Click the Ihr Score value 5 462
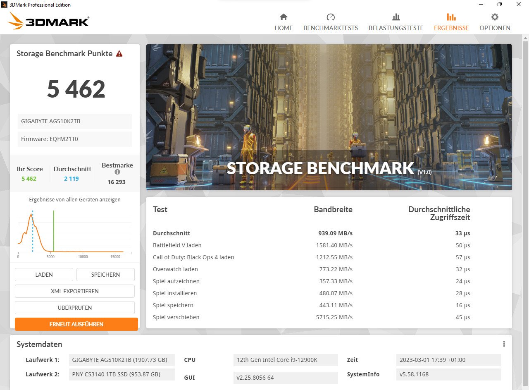The height and width of the screenshot is (390, 529). click(29, 179)
